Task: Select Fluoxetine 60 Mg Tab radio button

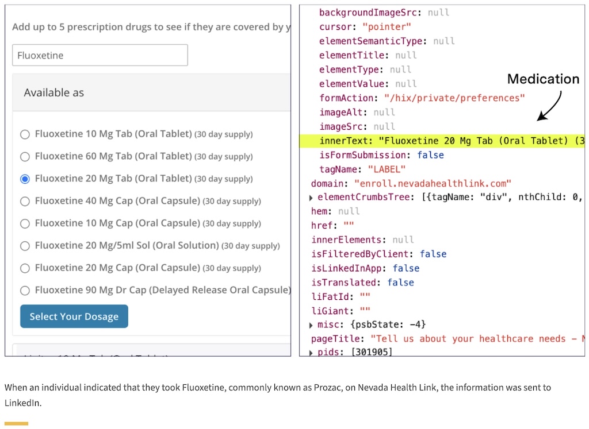Action: point(25,157)
